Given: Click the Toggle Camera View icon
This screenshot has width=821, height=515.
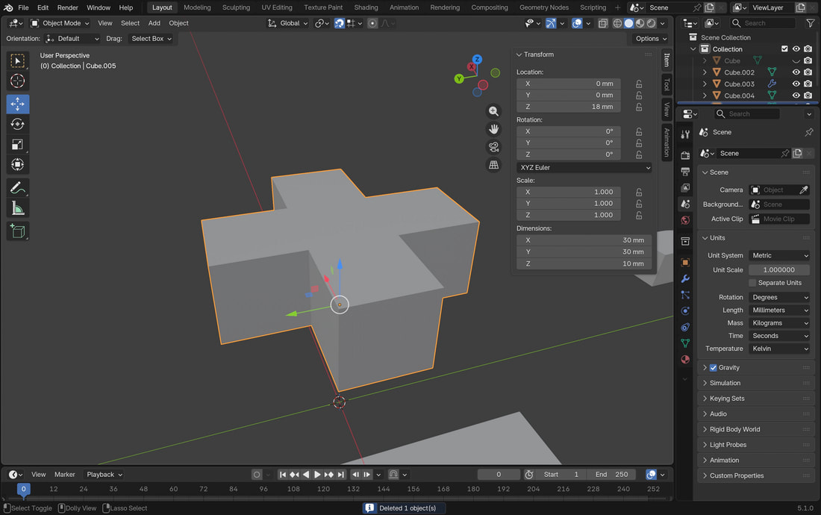Looking at the screenshot, I should coord(493,147).
